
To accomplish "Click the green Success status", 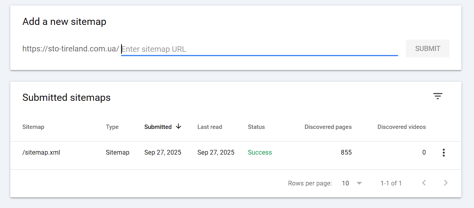I will pos(260,152).
